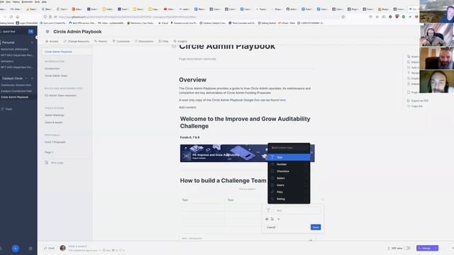454x255 pixels.
Task: Bookmark this page with star icon
Action: pyautogui.click(x=343, y=17)
